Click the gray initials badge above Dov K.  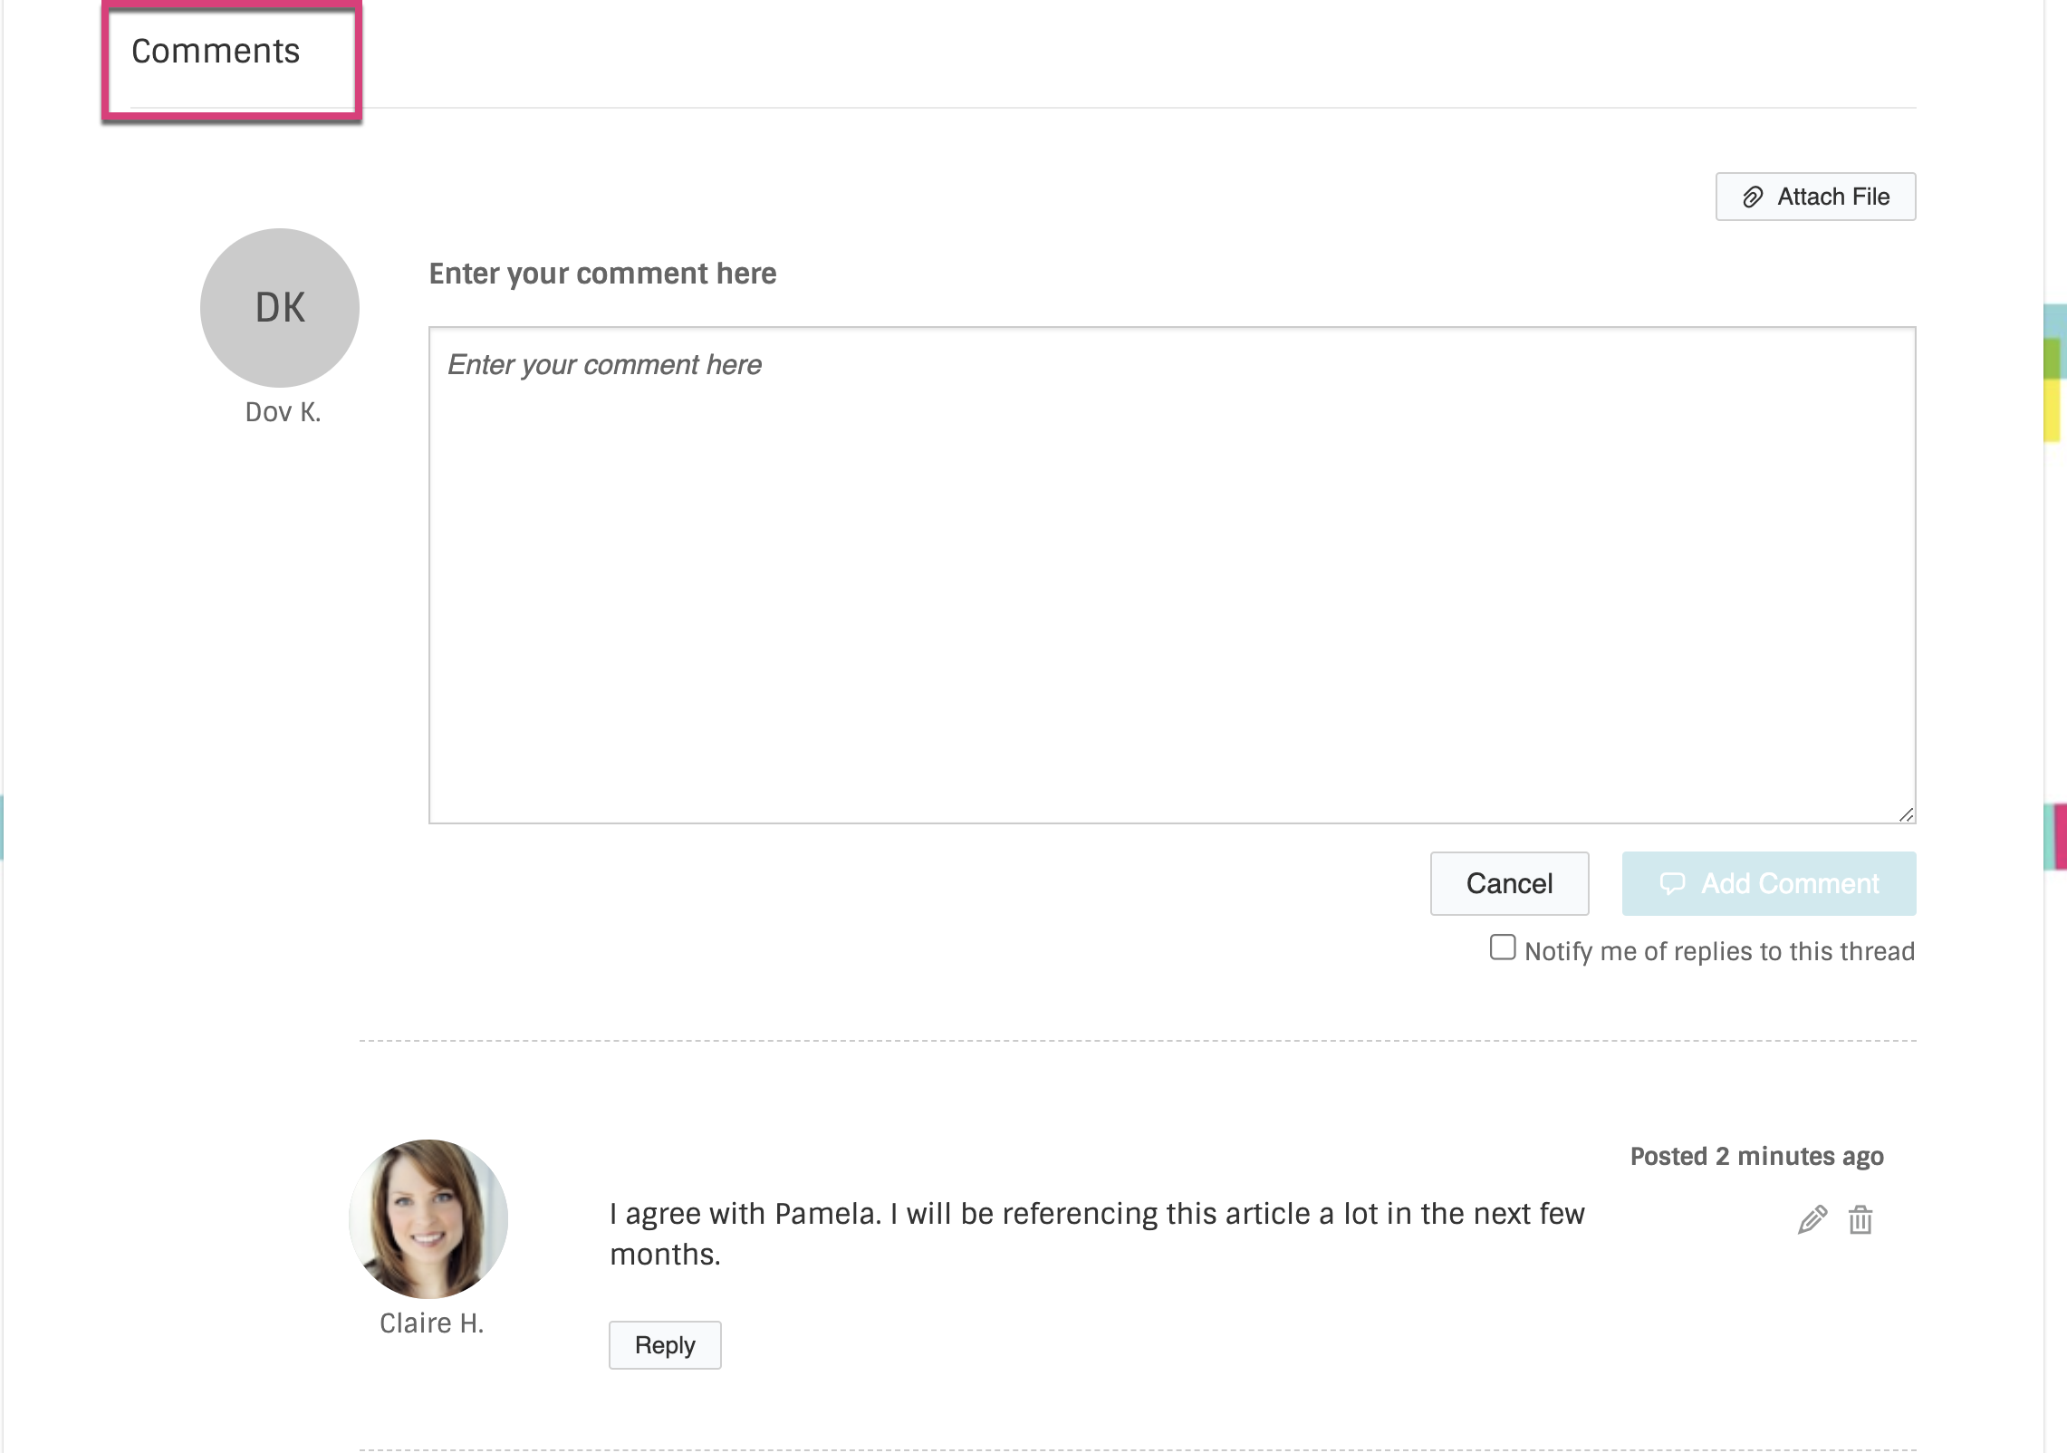pos(279,308)
